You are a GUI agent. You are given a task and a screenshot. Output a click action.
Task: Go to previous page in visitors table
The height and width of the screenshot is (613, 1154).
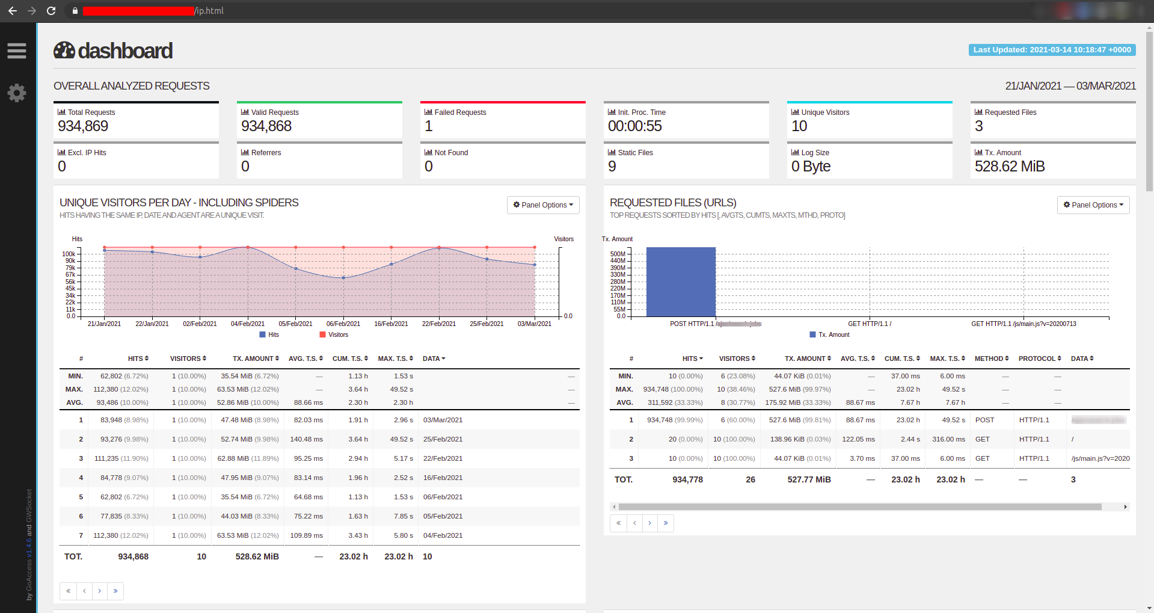[x=84, y=591]
